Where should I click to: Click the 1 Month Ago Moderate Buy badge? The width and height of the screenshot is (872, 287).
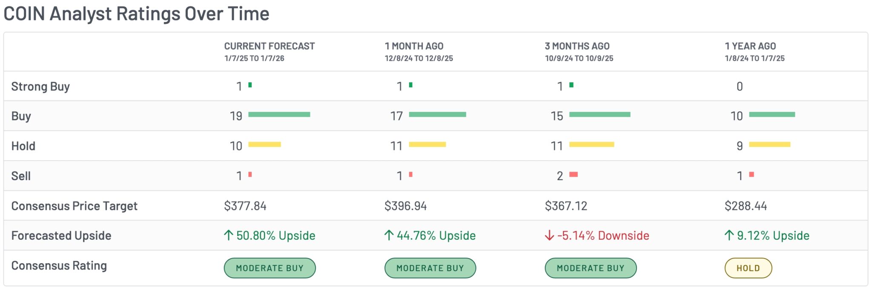tap(430, 268)
